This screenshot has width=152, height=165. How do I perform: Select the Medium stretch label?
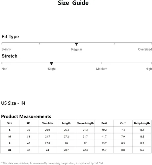[x=102, y=69]
